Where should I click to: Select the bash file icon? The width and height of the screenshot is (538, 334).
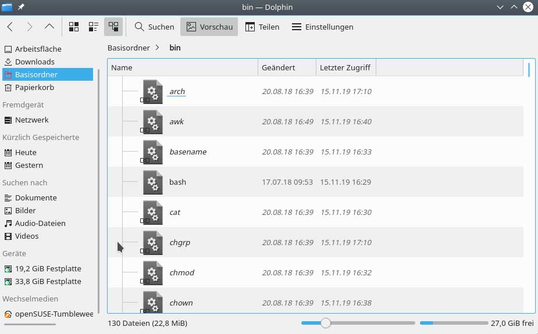[x=152, y=182]
